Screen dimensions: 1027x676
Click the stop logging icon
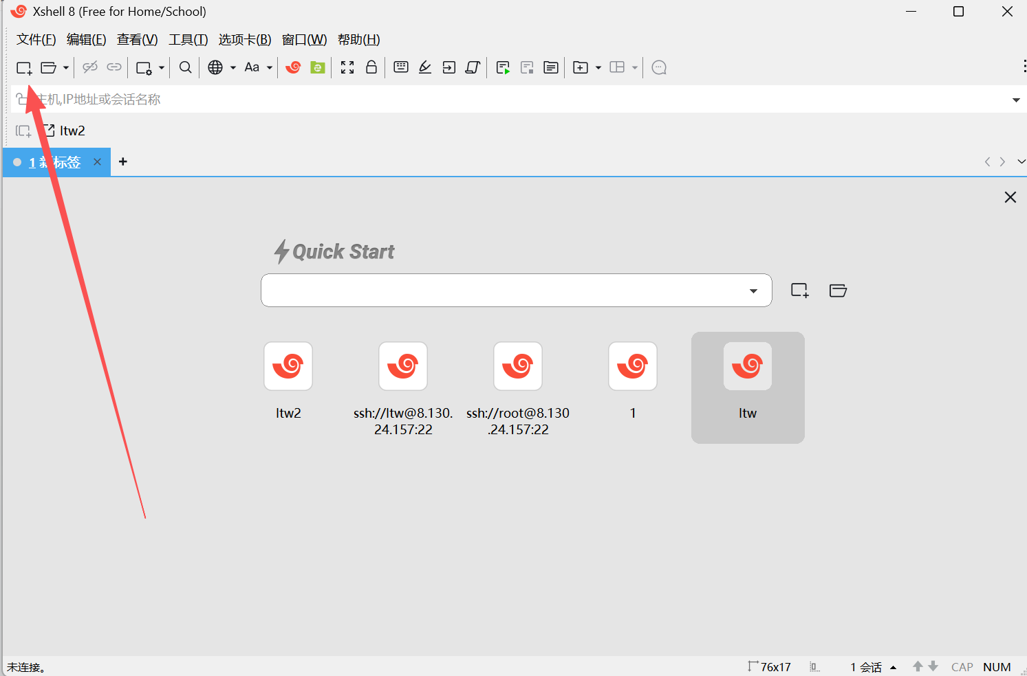527,67
